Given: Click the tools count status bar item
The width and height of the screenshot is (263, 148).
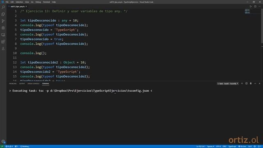Looking at the screenshot, I should pos(16,146).
